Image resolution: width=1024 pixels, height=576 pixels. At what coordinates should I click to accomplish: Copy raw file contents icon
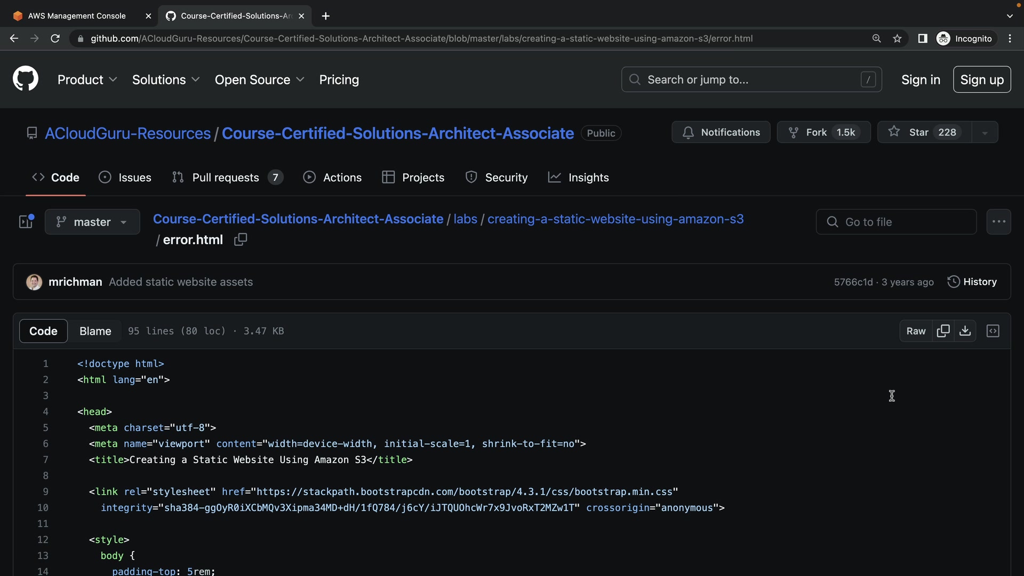click(943, 331)
